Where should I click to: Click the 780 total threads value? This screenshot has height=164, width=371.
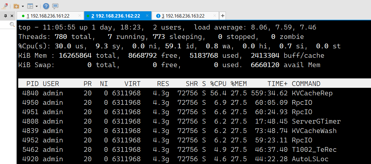61,37
